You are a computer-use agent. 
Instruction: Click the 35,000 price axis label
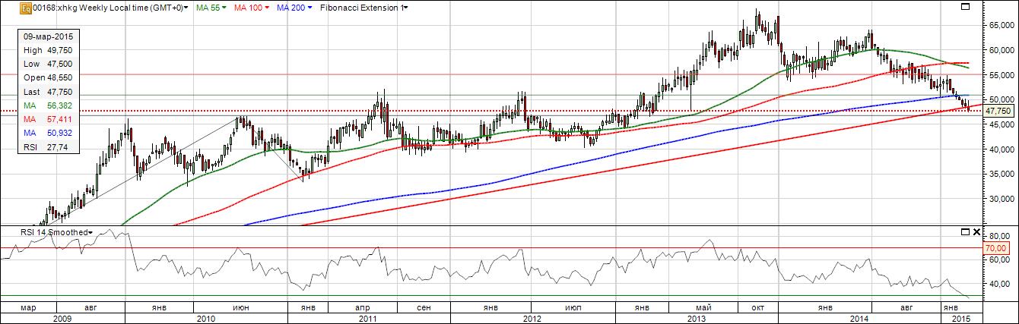pyautogui.click(x=1001, y=175)
